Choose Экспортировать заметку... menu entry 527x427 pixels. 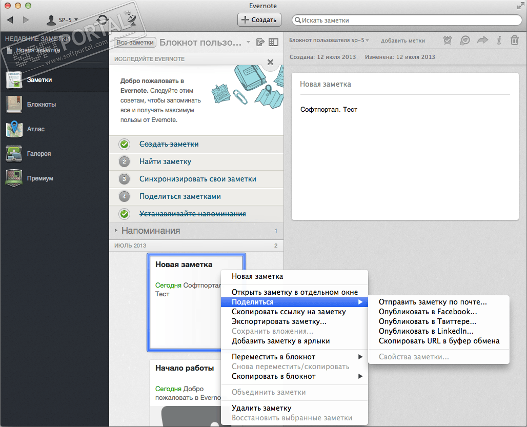294,321
